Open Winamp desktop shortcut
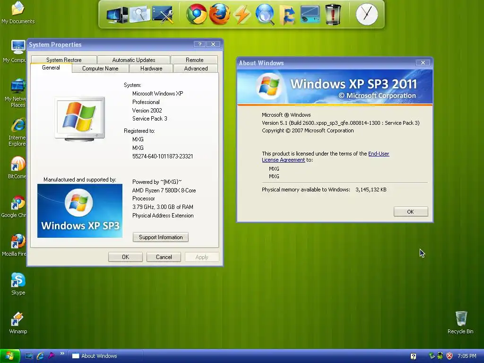This screenshot has height=363, width=484. [18, 323]
